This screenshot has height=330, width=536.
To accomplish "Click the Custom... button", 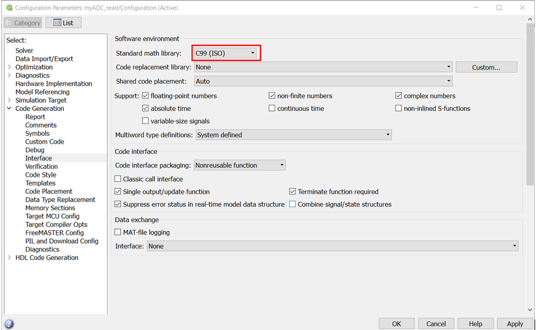I will click(x=486, y=68).
